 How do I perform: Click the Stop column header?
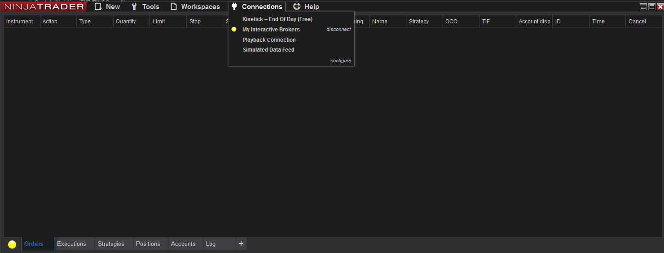coord(205,21)
